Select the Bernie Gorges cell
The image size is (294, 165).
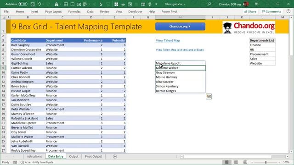point(180,91)
